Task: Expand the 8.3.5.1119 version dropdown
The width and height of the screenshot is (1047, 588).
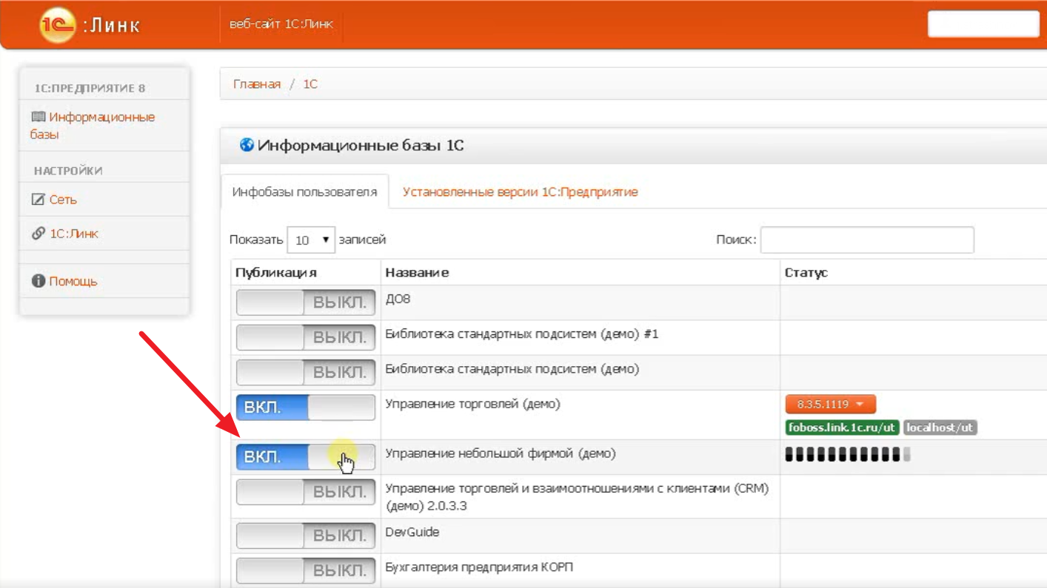Action: tap(830, 405)
